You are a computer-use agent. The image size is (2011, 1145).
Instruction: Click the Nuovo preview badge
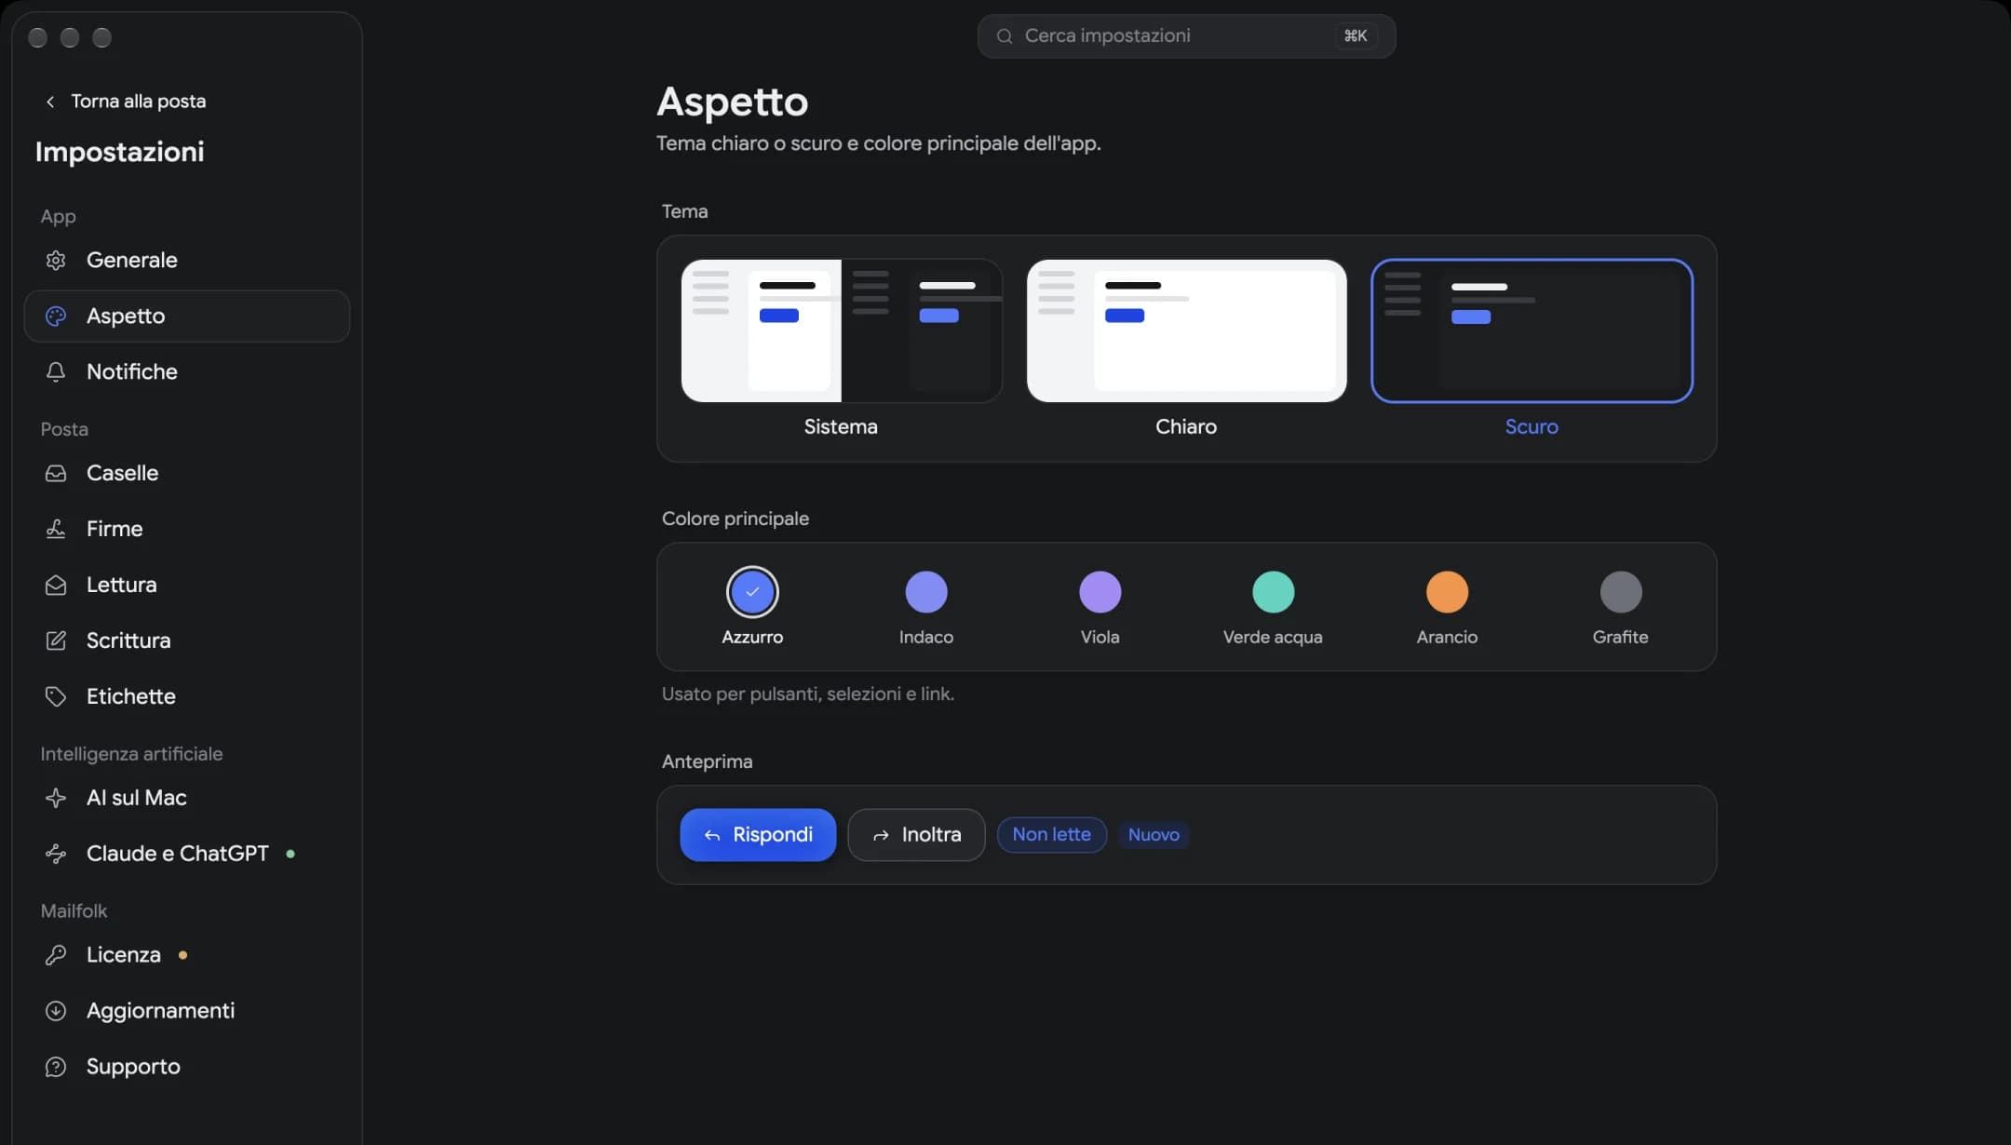tap(1154, 835)
